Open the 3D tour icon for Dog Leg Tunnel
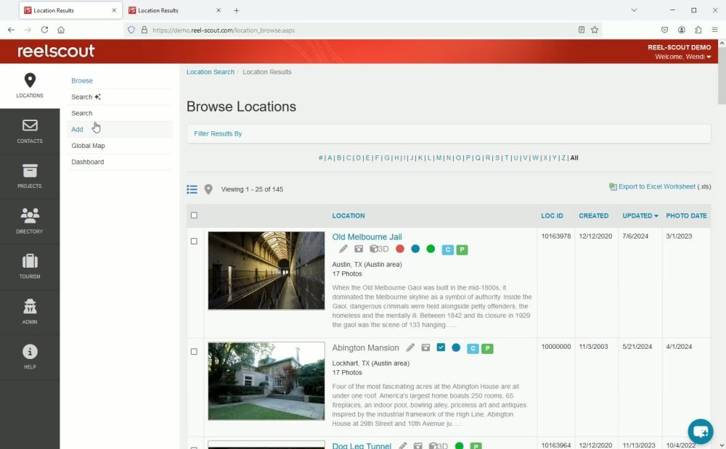The height and width of the screenshot is (449, 726). coord(438,446)
